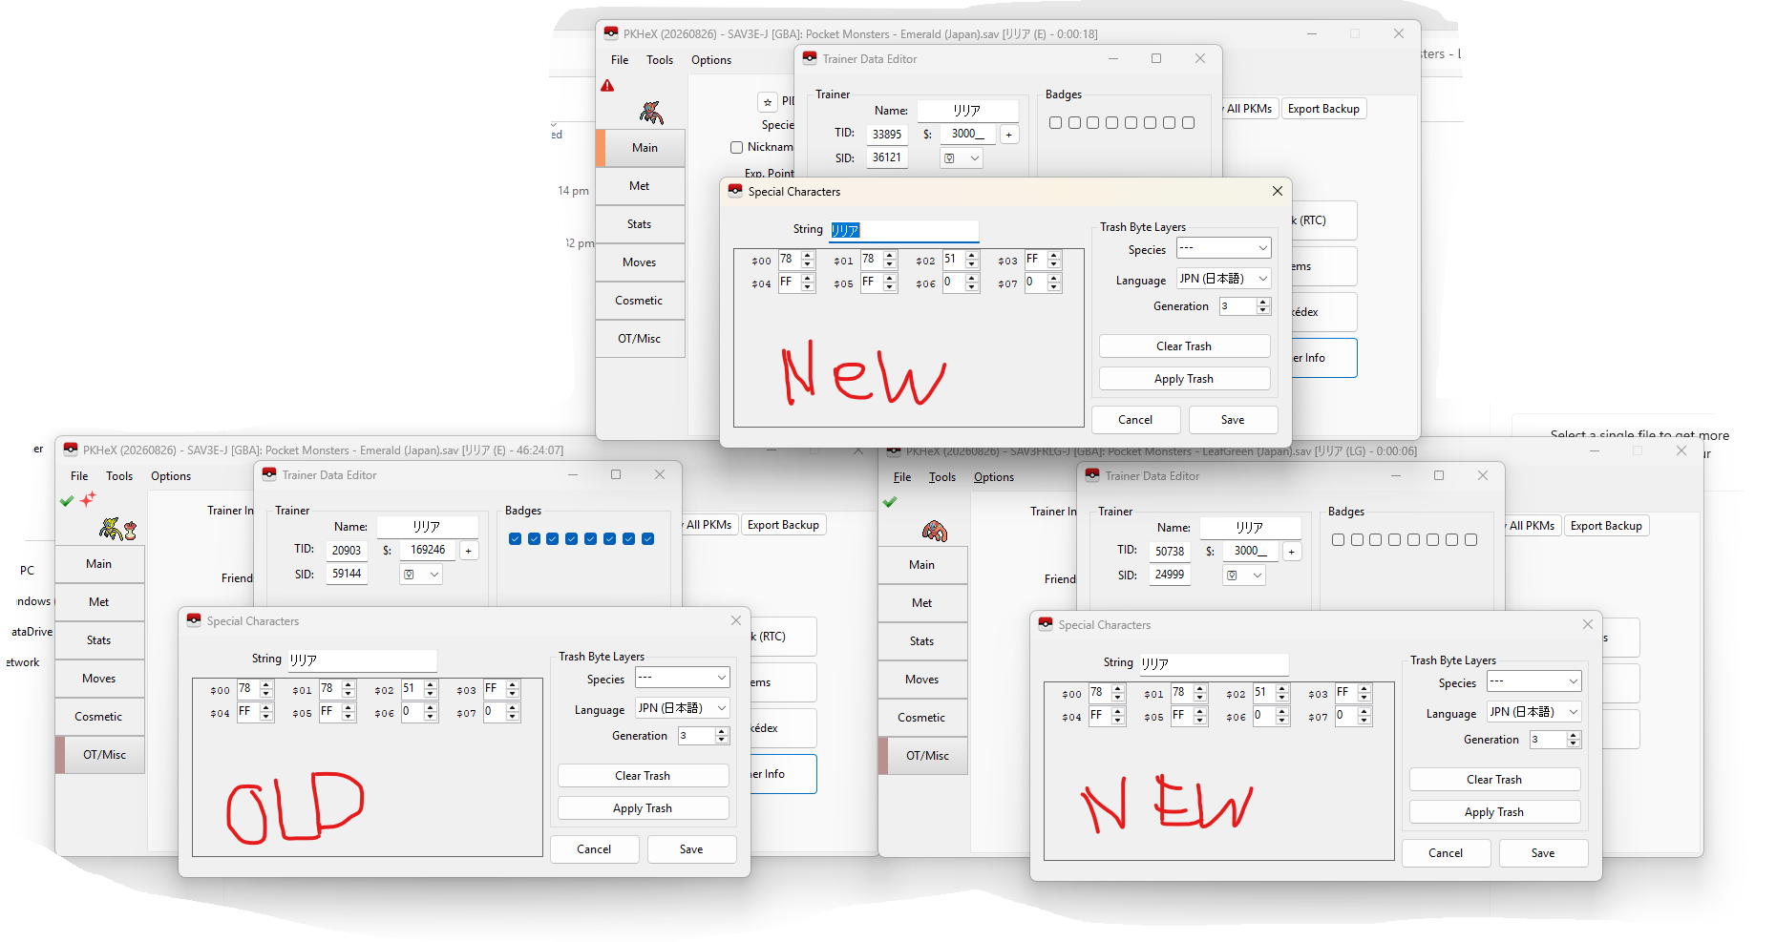
Task: Uncheck the first badge in Emerald 46:24:07 Trainer Data Editor
Action: coord(516,539)
